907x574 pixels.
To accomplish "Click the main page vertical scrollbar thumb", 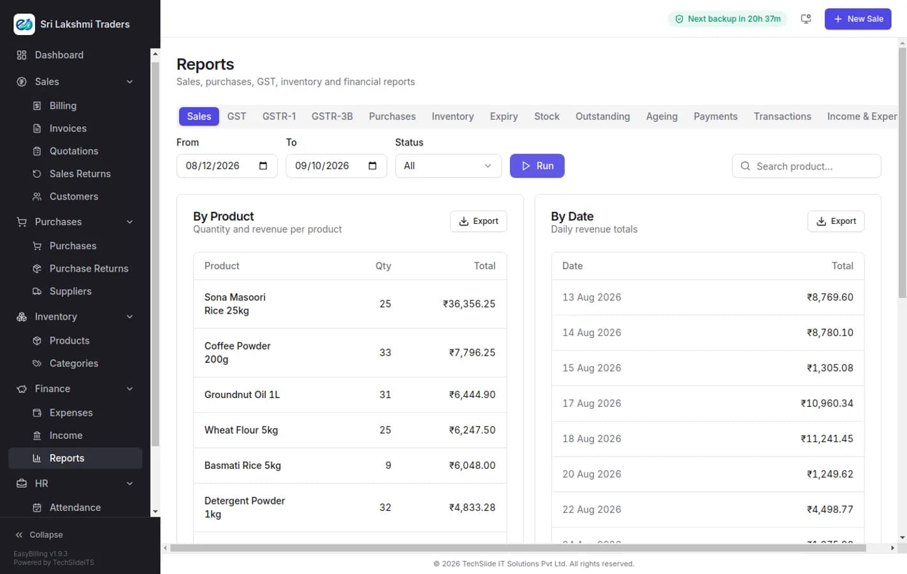I will click(902, 173).
